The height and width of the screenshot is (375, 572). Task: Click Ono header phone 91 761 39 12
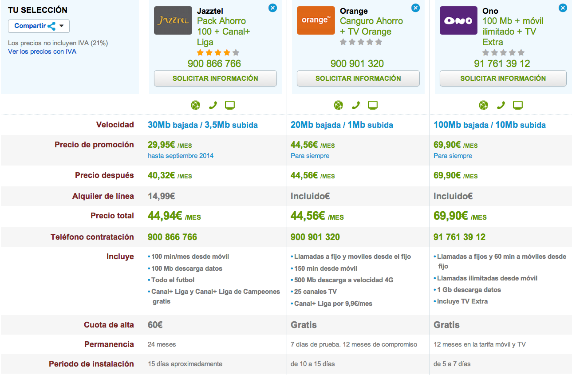coord(502,63)
